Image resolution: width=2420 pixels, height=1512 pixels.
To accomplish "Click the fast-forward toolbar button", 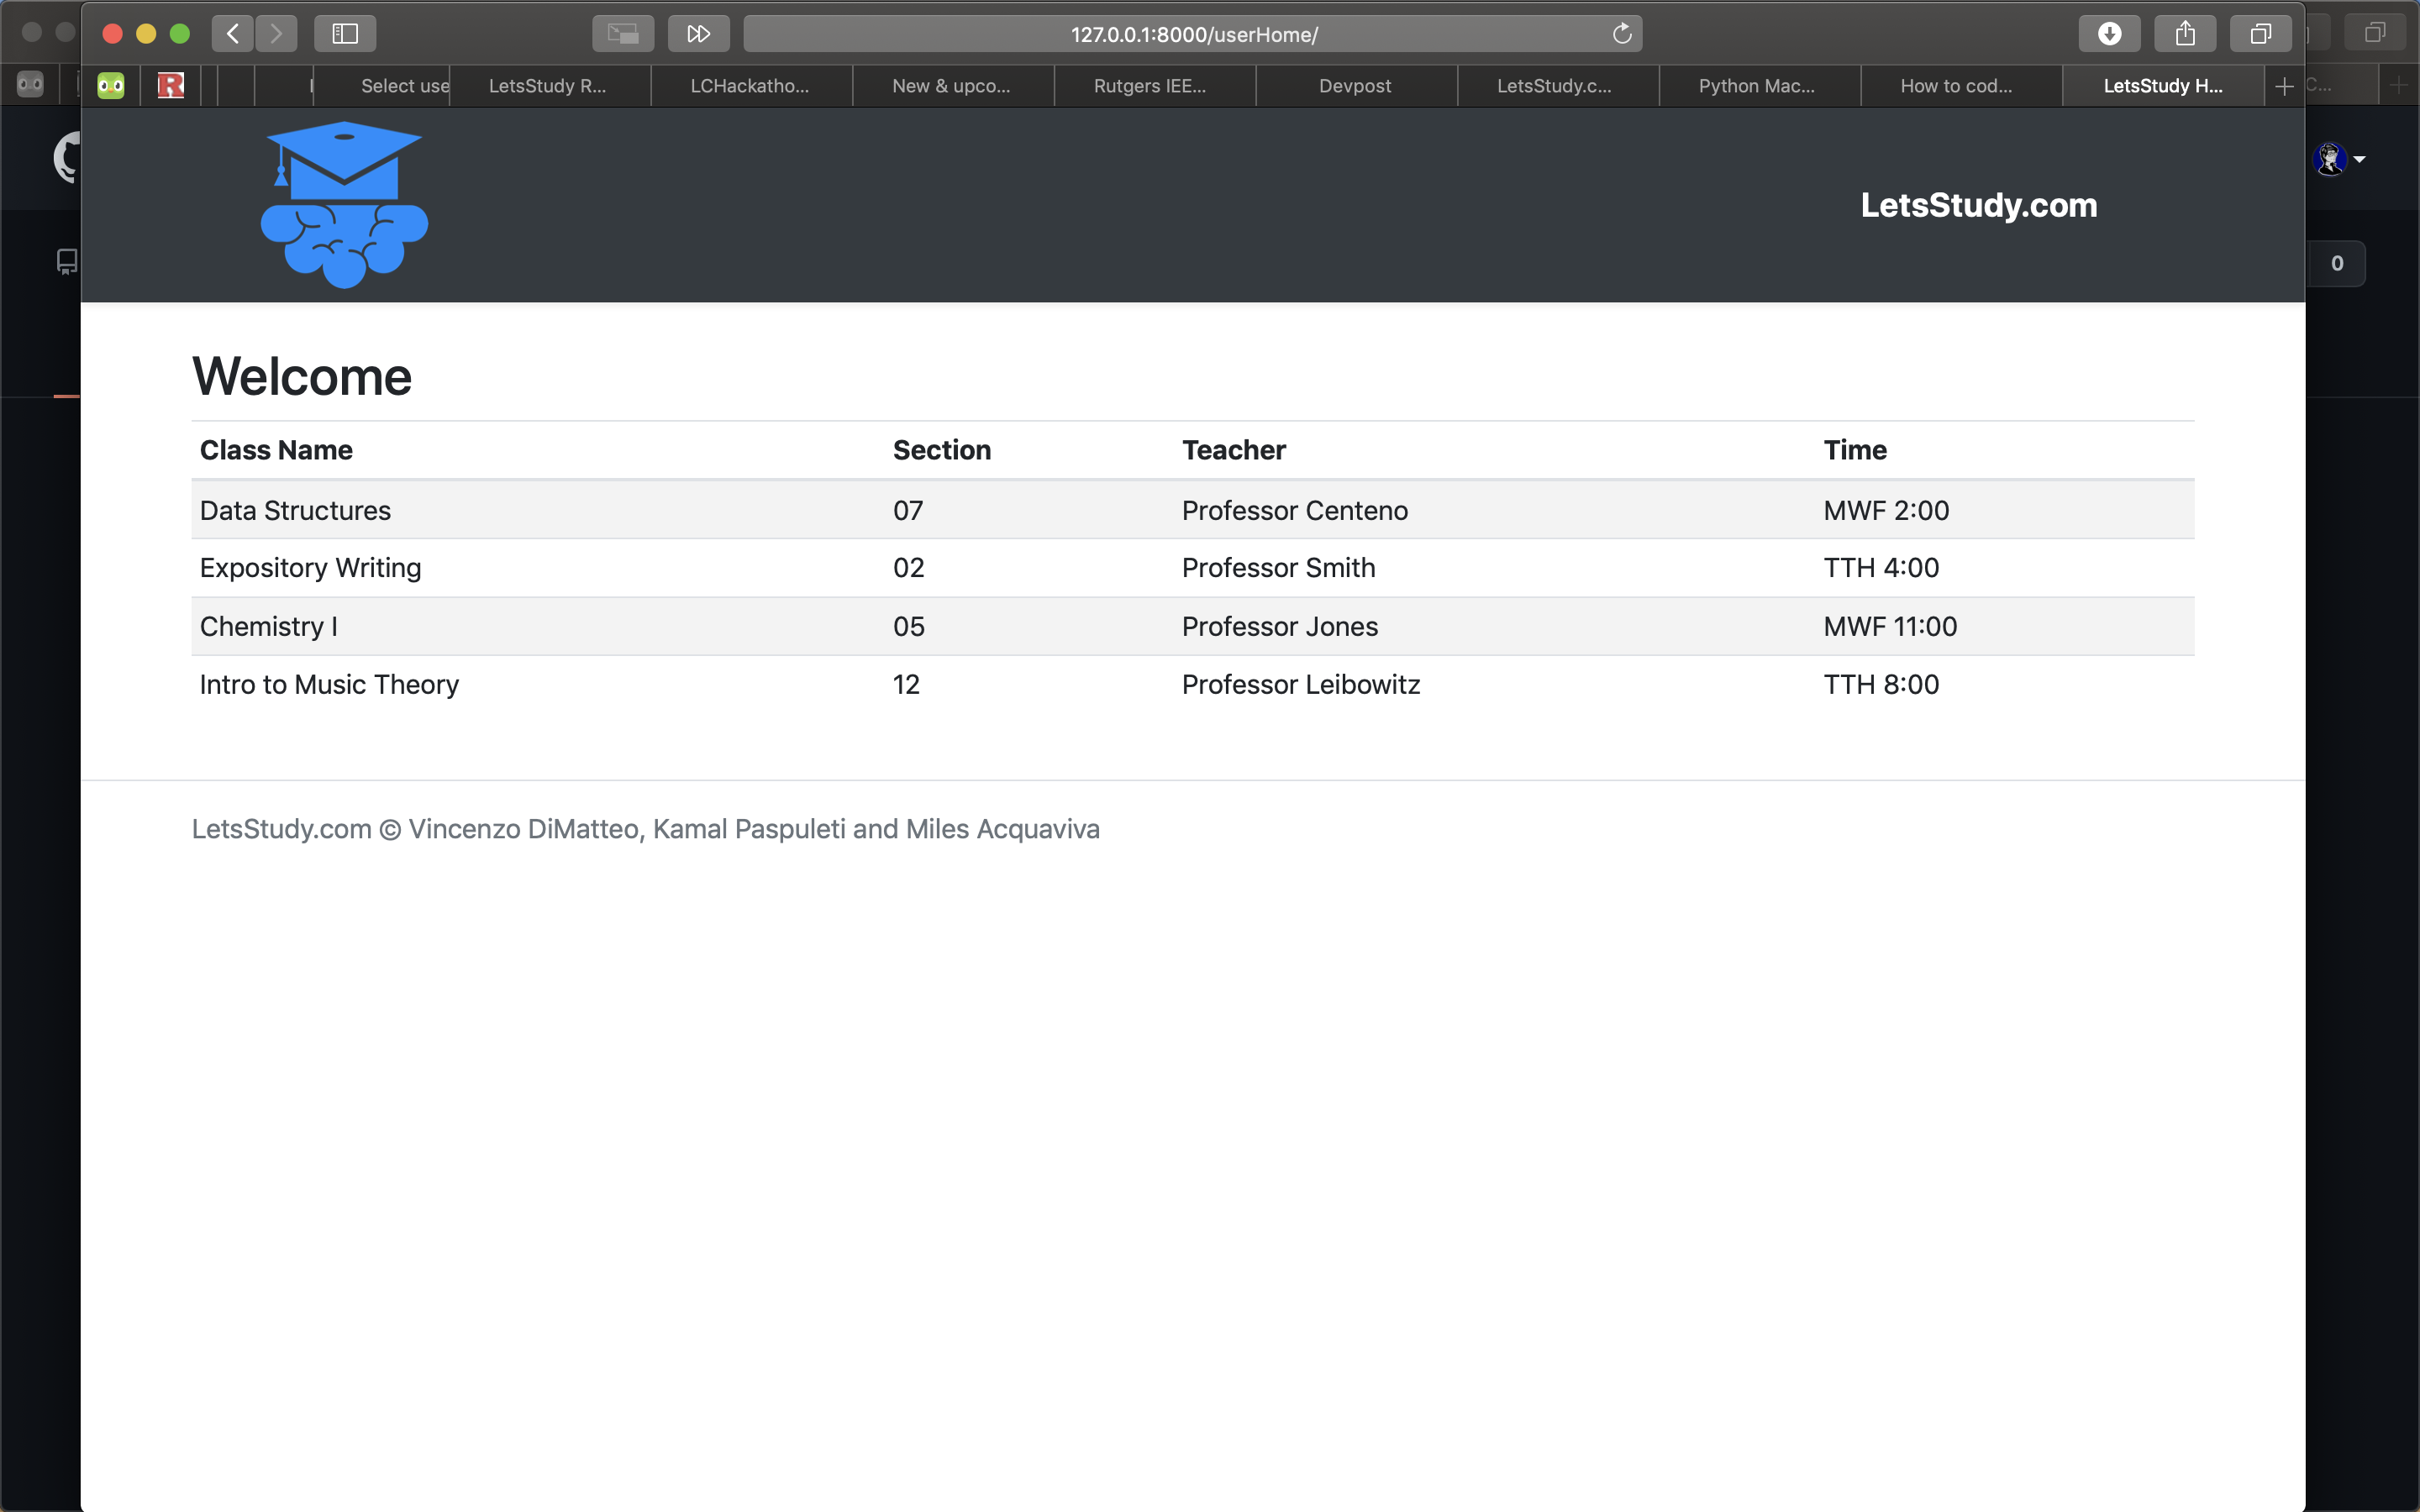I will click(x=698, y=34).
